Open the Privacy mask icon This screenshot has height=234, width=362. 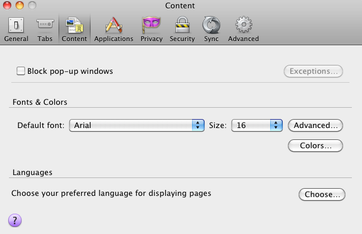point(151,24)
